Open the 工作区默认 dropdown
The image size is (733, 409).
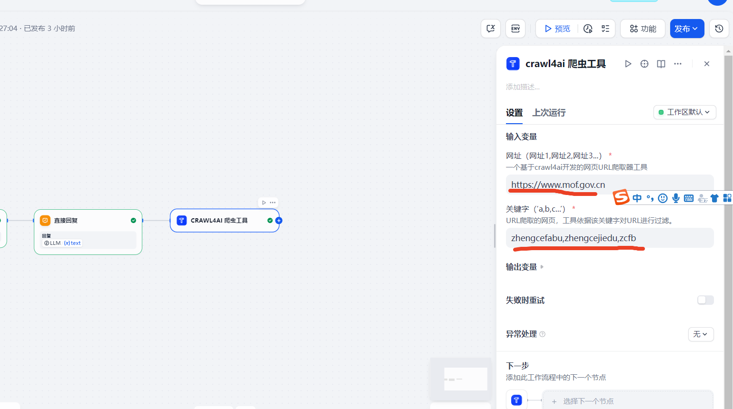[684, 112]
